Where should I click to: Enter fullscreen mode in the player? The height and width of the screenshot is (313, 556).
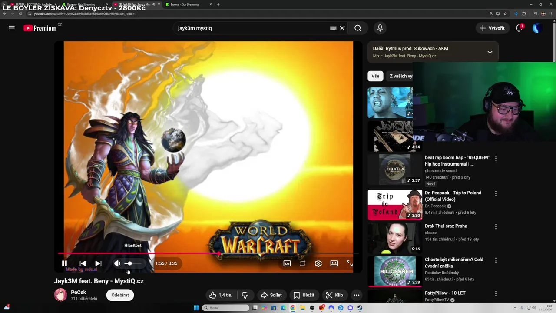click(x=350, y=263)
